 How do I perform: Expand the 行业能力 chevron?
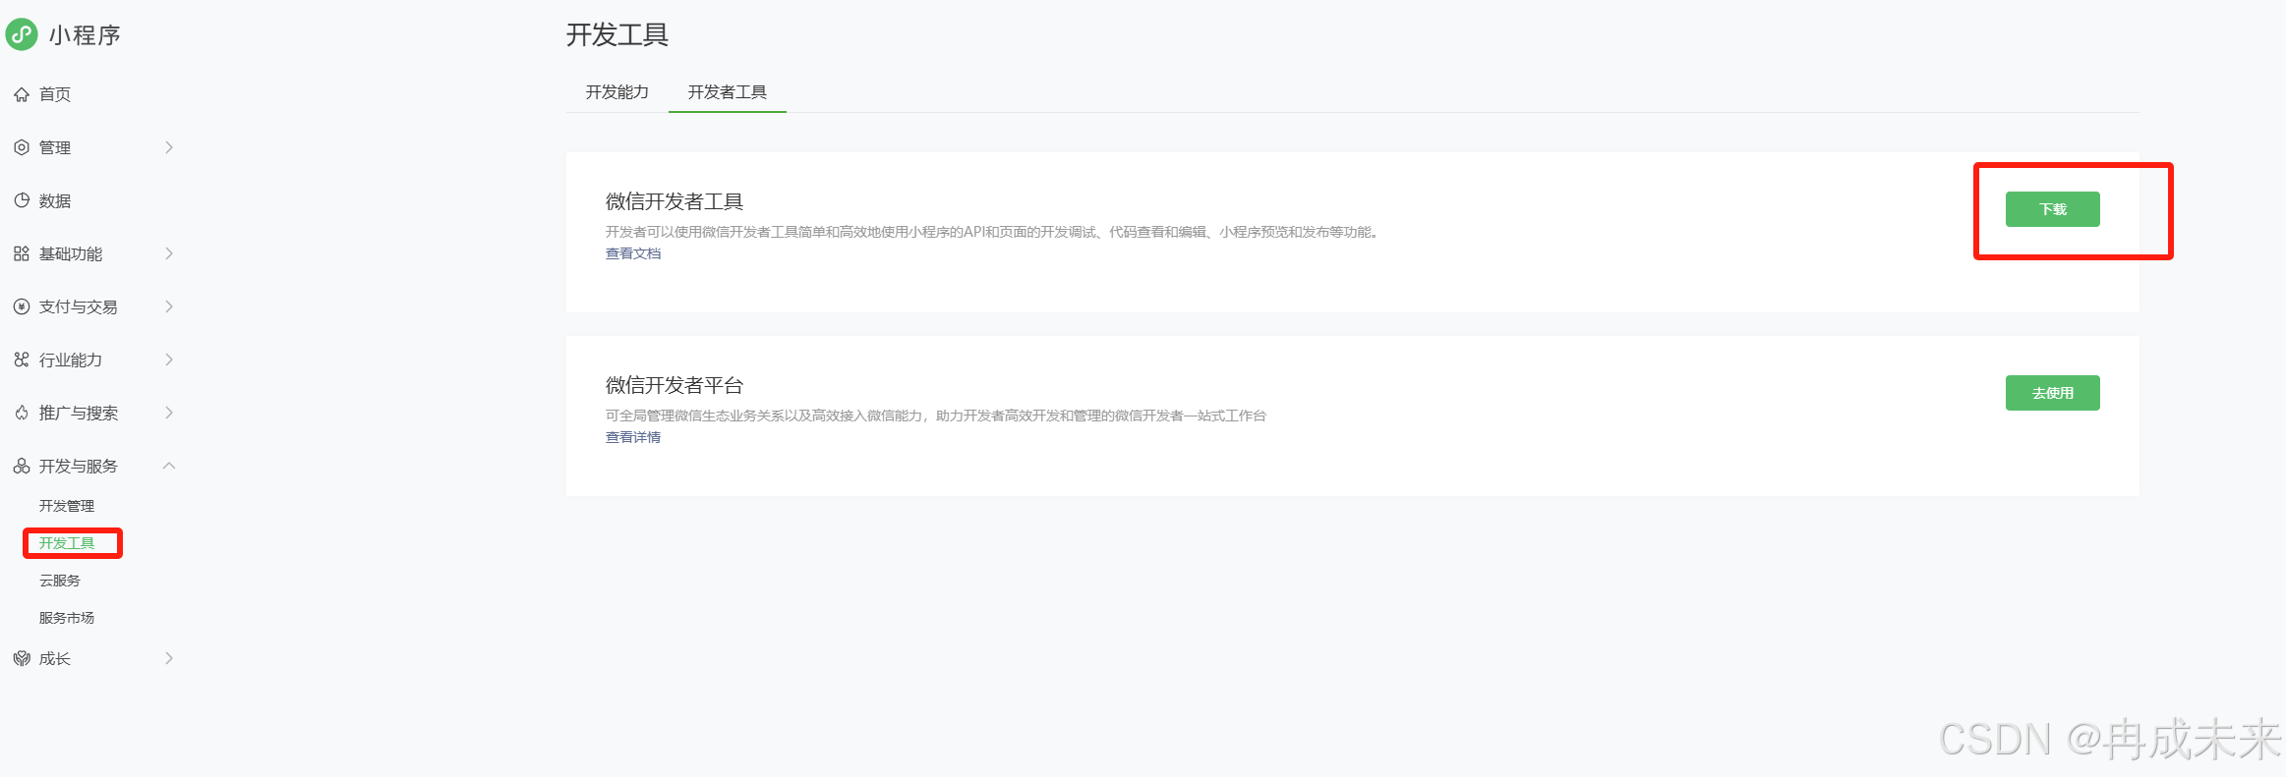coord(169,360)
